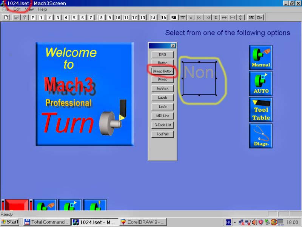Click the Manual lathe bitmap button
The height and width of the screenshot is (227, 302).
point(260,58)
